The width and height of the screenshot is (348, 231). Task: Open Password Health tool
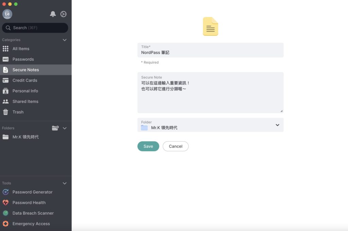36,202
